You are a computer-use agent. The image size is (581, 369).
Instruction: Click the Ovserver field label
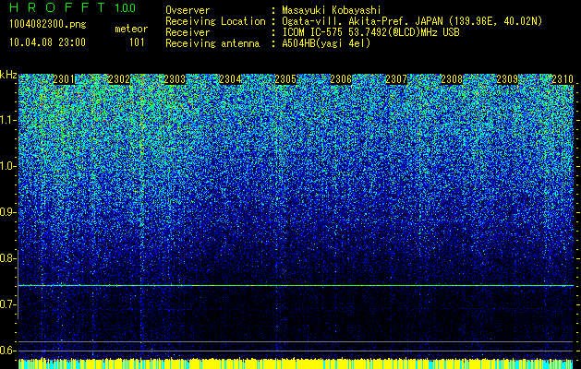188,10
